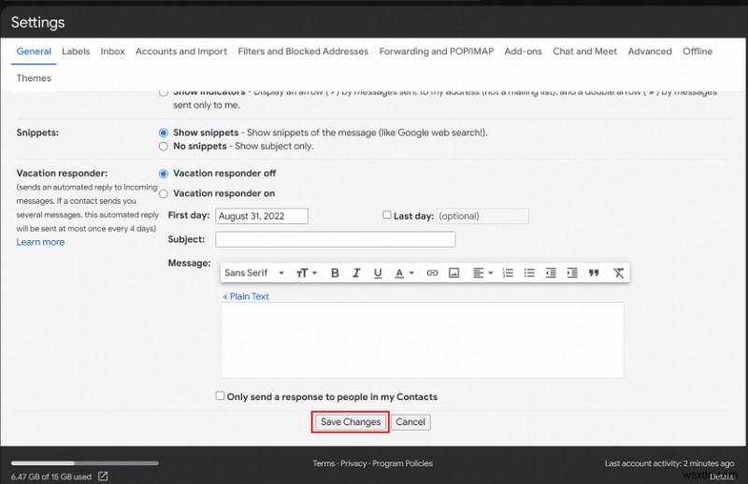Open the Themes tab
748x484 pixels.
coord(34,78)
